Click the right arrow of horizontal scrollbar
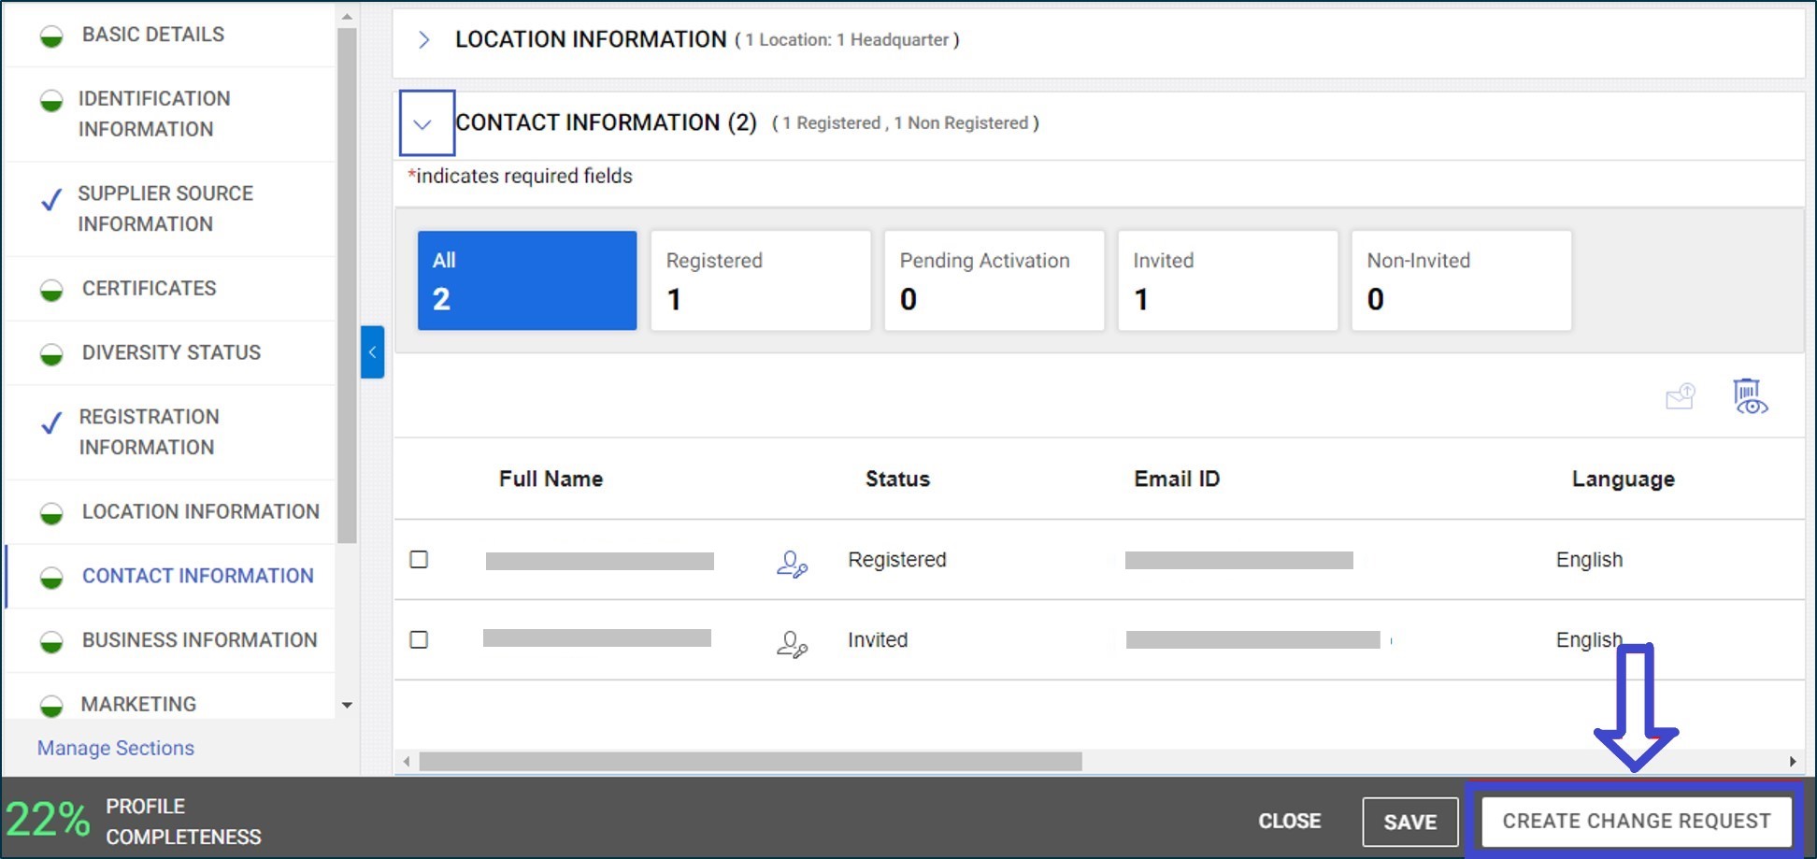 (1793, 762)
